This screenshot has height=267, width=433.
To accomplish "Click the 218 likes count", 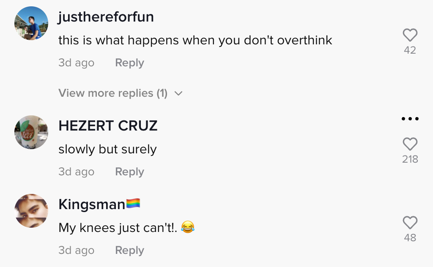I will [410, 159].
